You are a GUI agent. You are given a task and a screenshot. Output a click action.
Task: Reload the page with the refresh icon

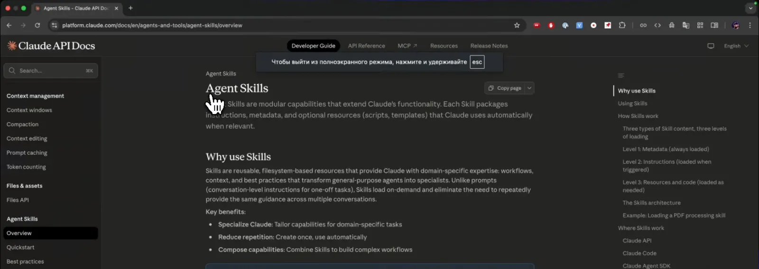(37, 25)
